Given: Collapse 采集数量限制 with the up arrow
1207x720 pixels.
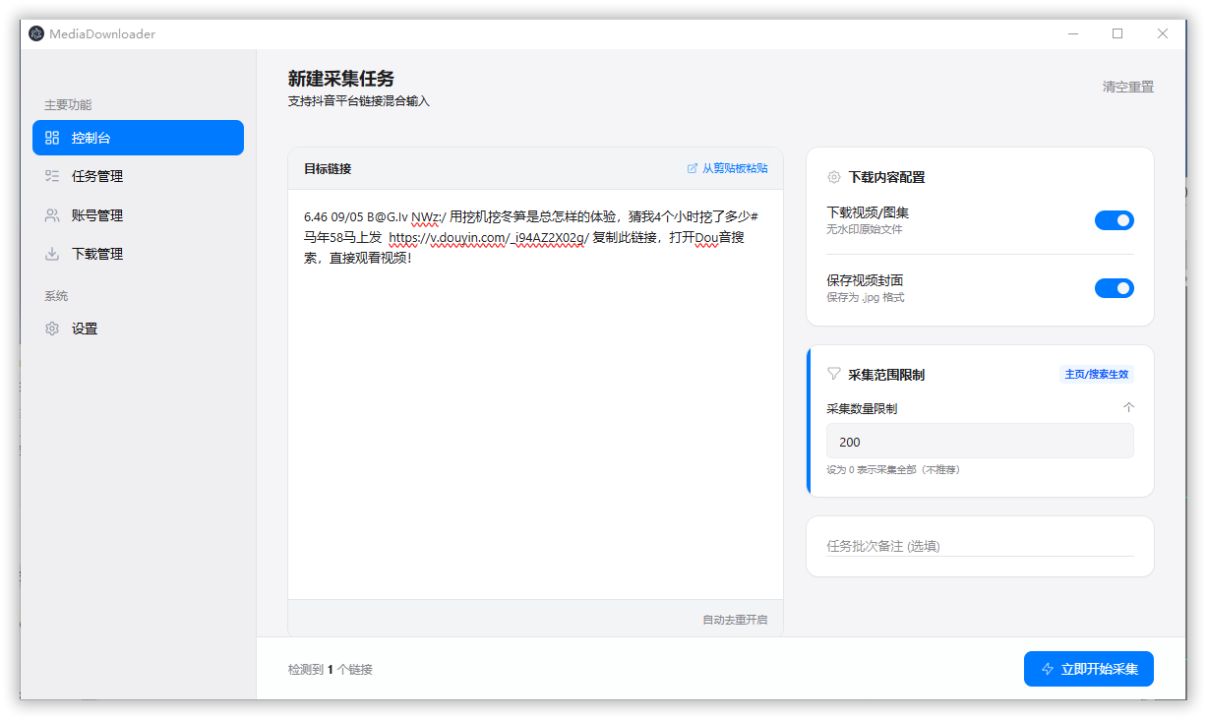Looking at the screenshot, I should 1128,408.
